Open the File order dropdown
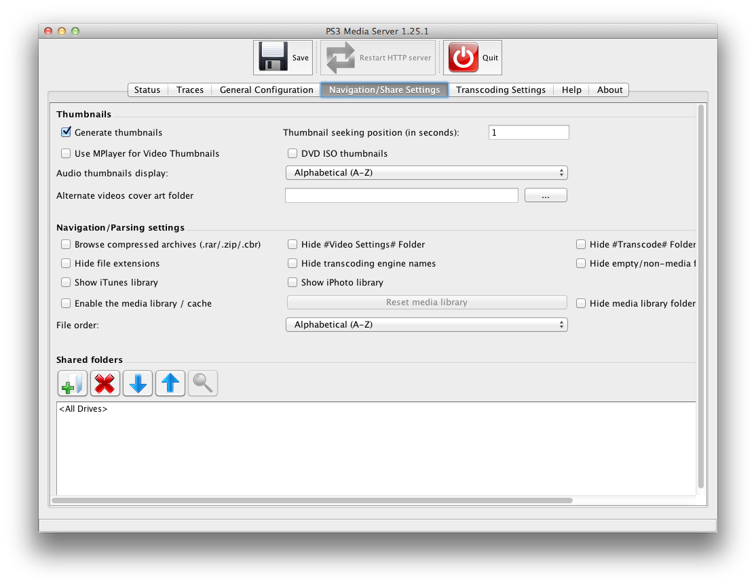This screenshot has height=586, width=756. click(427, 324)
